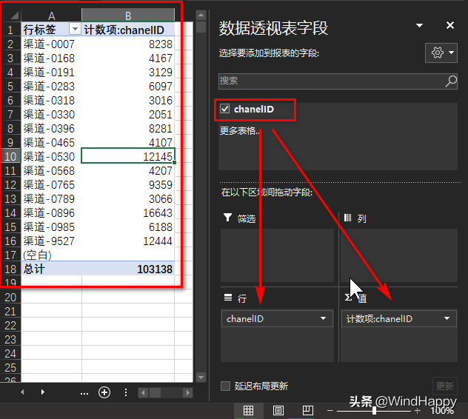Close the PivotTable Fields pane
The height and width of the screenshot is (419, 468).
(450, 25)
